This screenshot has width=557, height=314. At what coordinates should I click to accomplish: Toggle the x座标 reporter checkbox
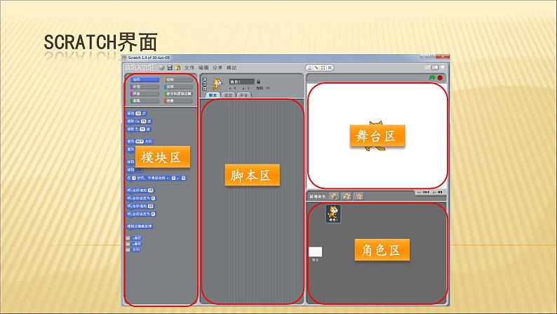click(128, 238)
